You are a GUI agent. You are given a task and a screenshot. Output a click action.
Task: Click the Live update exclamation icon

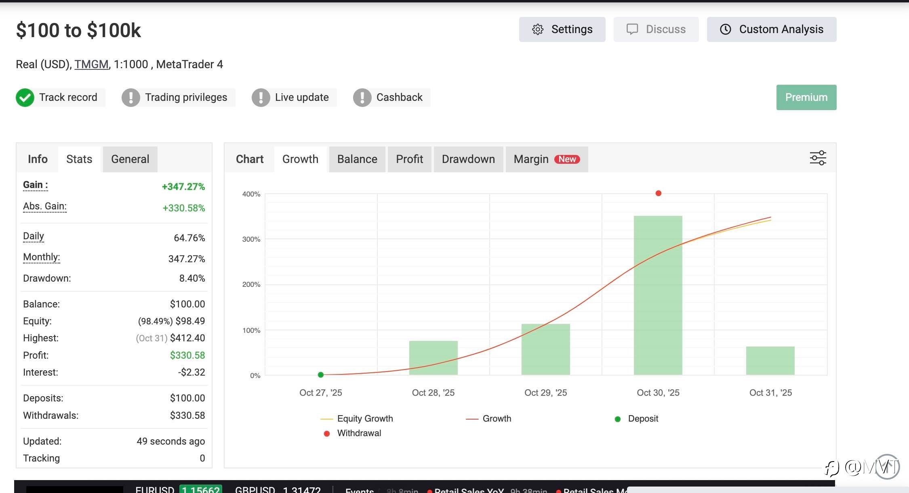tap(261, 98)
